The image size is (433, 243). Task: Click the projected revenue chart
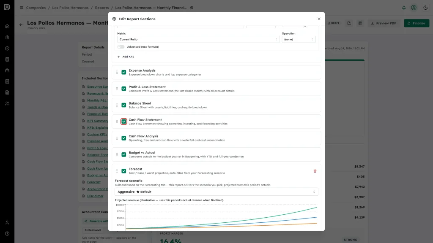pyautogui.click(x=216, y=217)
